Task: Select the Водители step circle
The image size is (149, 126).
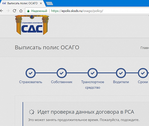Action: pyautogui.click(x=121, y=73)
